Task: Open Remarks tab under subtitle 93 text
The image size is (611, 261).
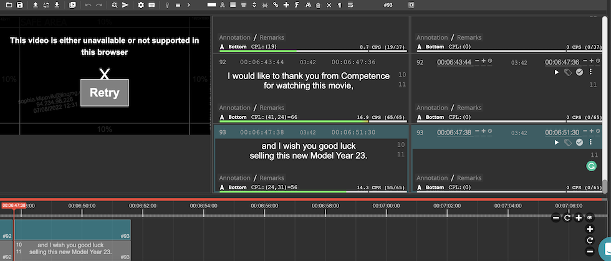Action: [x=272, y=178]
